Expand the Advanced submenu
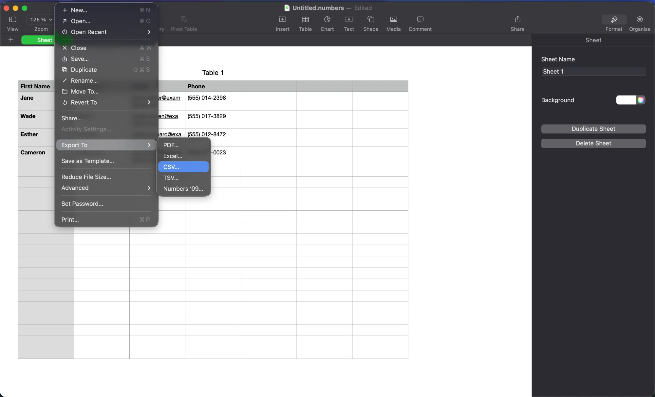The image size is (655, 397). [106, 188]
